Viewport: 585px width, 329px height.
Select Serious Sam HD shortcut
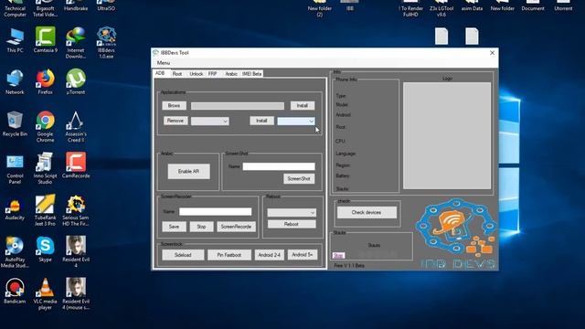tap(76, 210)
